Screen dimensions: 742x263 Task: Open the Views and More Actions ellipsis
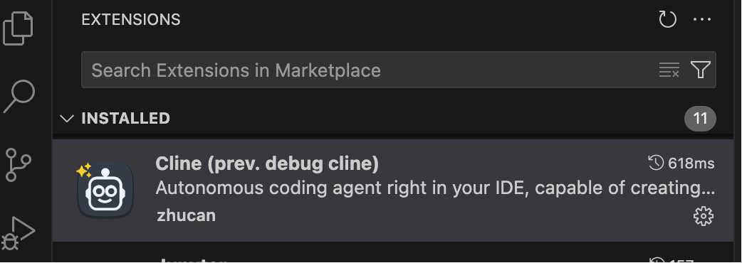click(x=702, y=19)
